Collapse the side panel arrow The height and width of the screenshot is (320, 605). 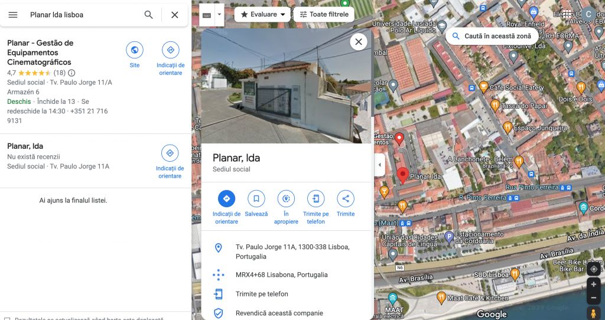tap(379, 165)
